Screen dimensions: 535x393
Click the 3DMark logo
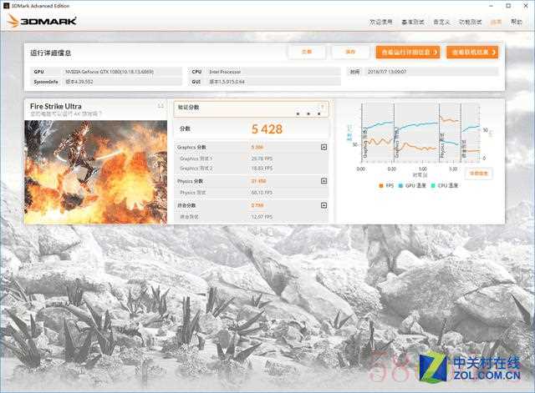tap(42, 21)
